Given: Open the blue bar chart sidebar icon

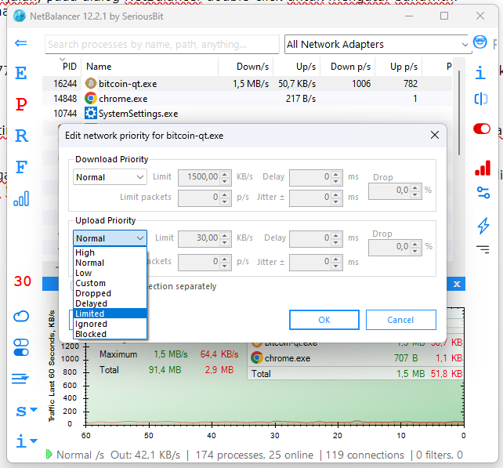Looking at the screenshot, I should coord(21,198).
